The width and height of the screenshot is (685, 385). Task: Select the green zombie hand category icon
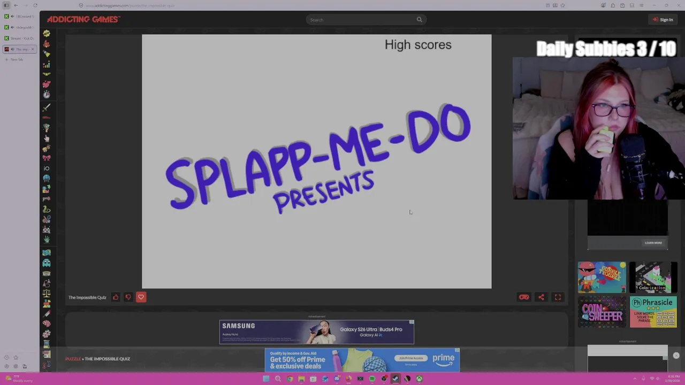[47, 240]
